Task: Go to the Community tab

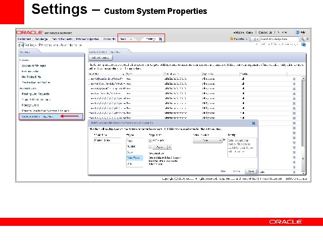Action: [x=109, y=39]
